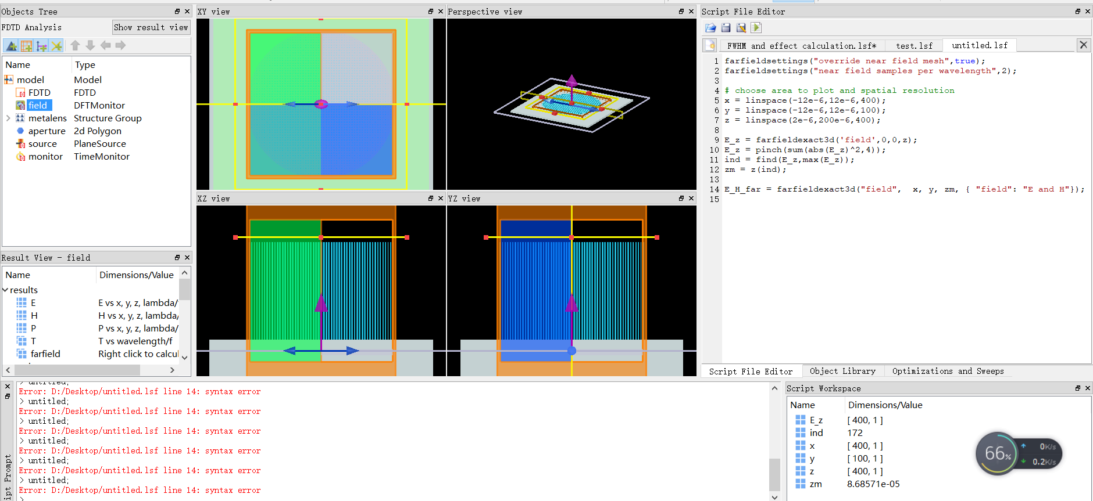Collapse the results node in Result View
The height and width of the screenshot is (501, 1093).
click(x=6, y=290)
